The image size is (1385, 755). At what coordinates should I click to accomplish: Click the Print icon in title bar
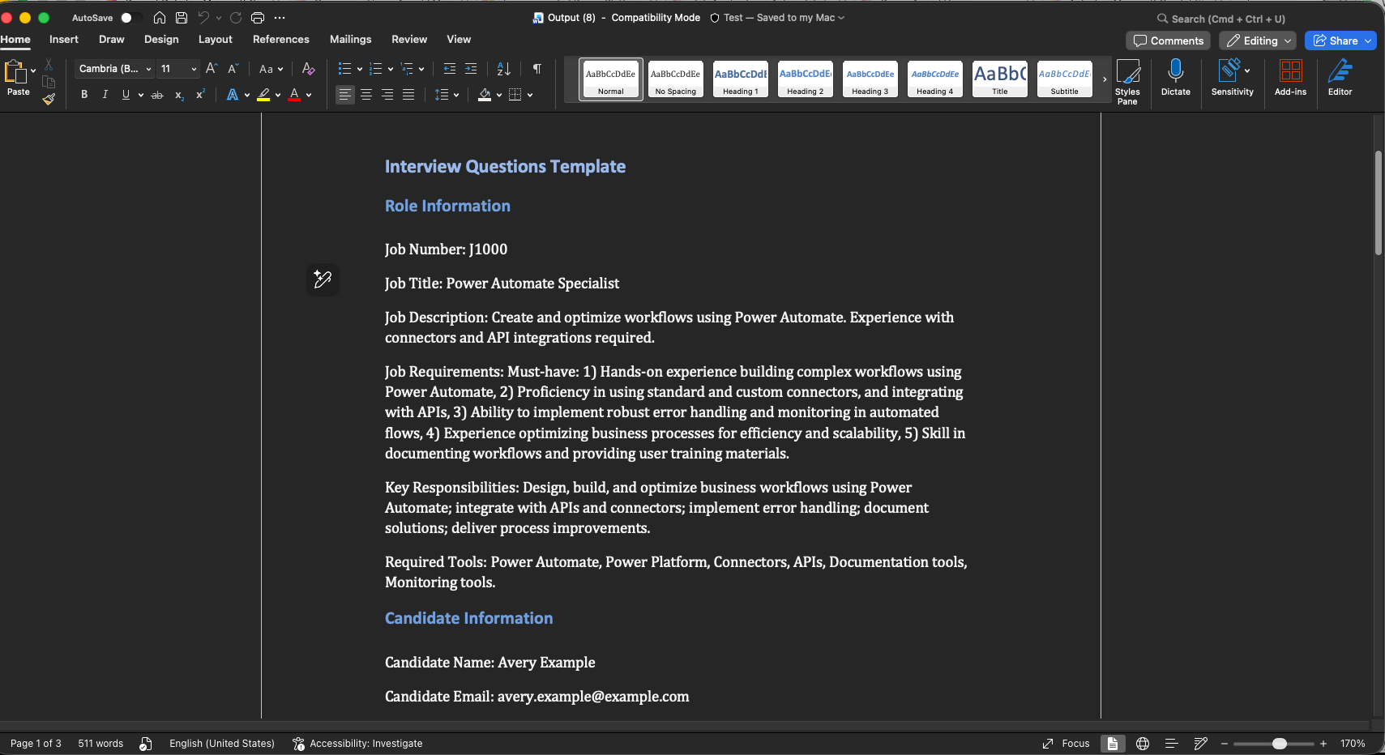point(258,18)
